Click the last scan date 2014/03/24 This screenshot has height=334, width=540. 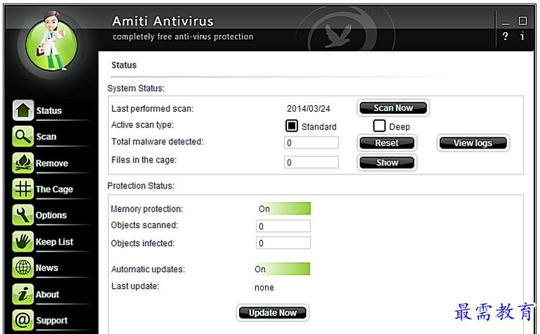(308, 109)
